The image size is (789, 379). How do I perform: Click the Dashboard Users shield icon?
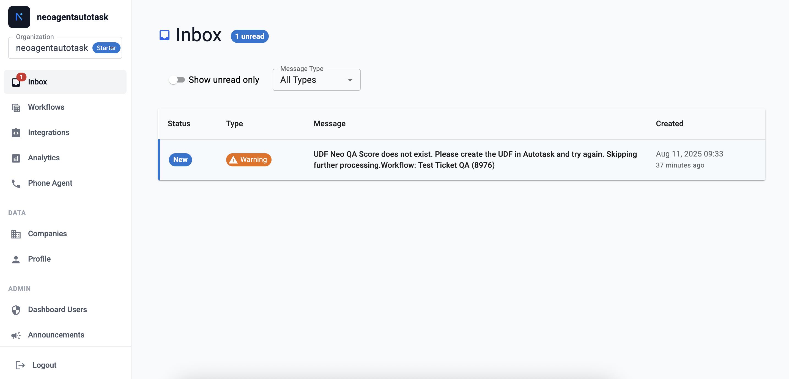pyautogui.click(x=16, y=310)
